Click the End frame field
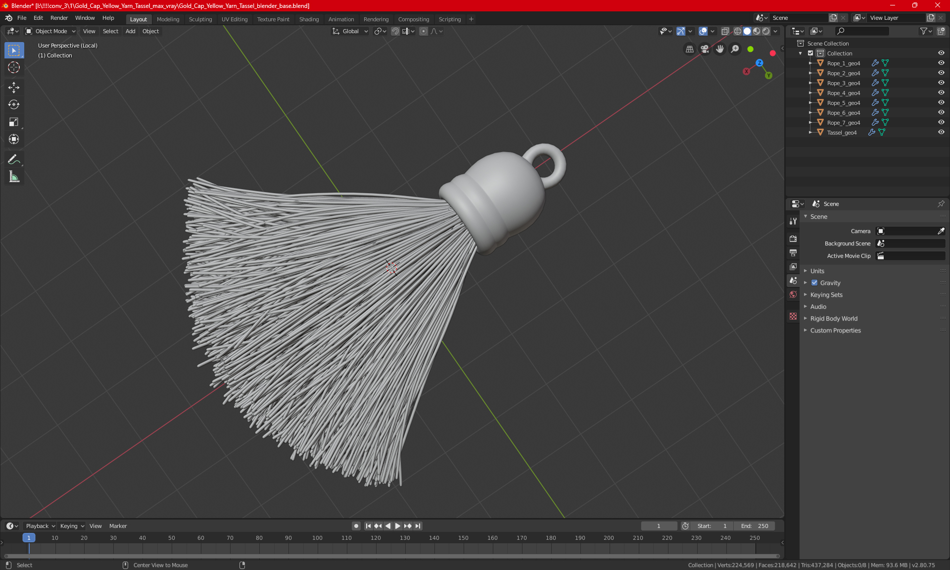 [x=754, y=526]
